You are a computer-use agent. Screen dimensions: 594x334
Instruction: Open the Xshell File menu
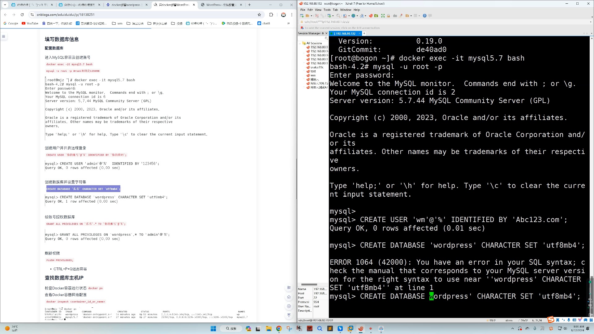point(303,10)
